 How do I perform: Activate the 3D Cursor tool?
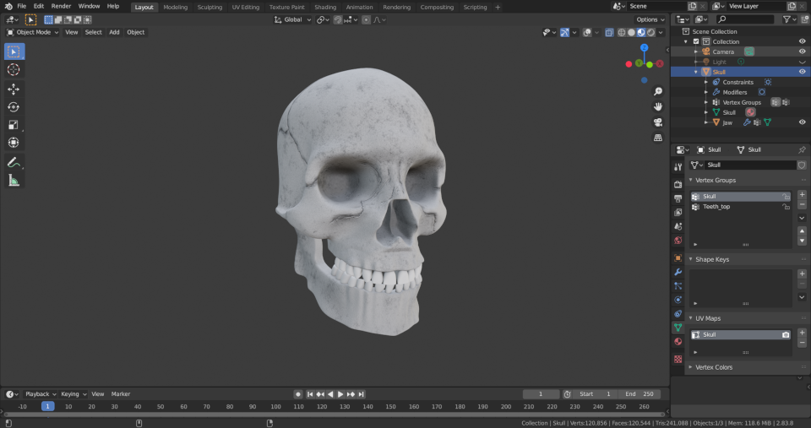(x=14, y=69)
